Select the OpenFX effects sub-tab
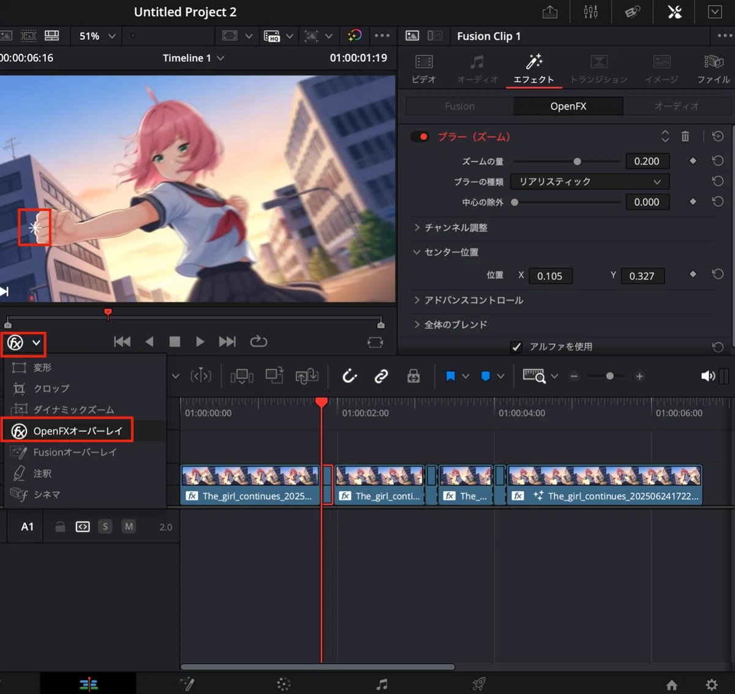This screenshot has height=694, width=735. point(568,106)
